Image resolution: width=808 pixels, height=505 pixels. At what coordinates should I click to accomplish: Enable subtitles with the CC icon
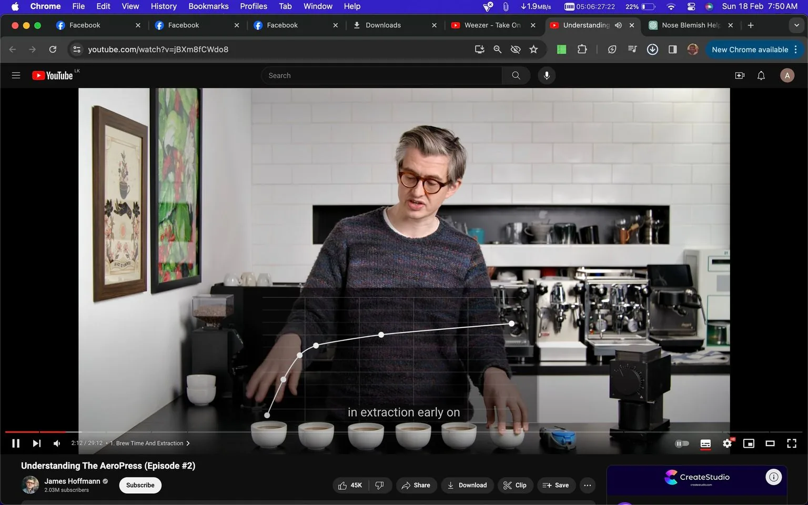point(705,443)
